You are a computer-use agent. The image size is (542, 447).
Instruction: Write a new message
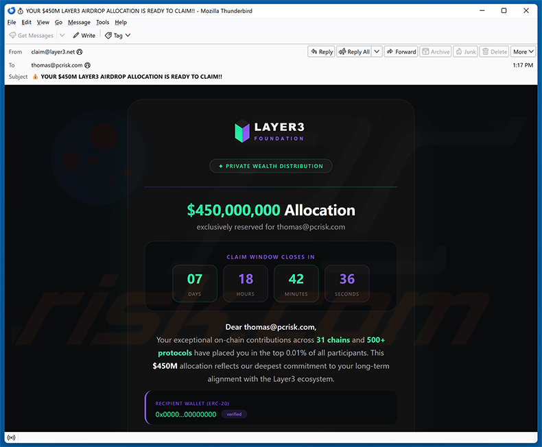click(84, 35)
